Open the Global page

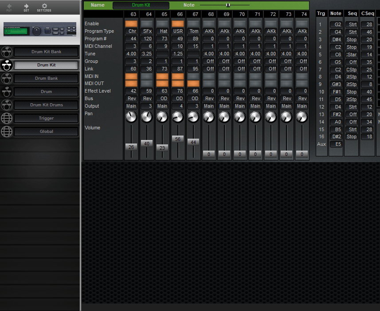coord(46,132)
